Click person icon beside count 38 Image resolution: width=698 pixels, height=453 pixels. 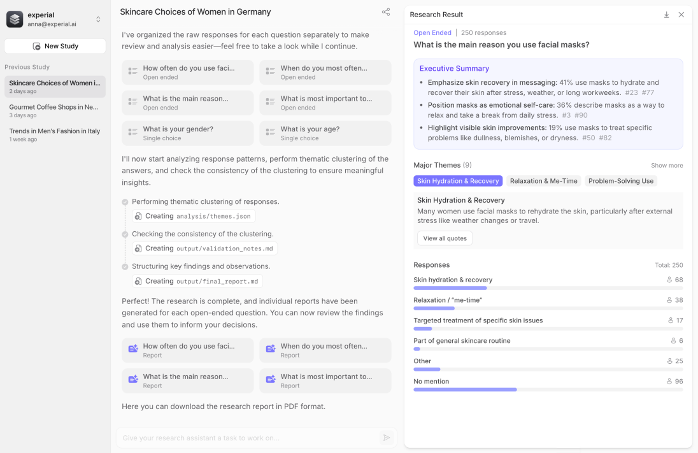tap(669, 300)
